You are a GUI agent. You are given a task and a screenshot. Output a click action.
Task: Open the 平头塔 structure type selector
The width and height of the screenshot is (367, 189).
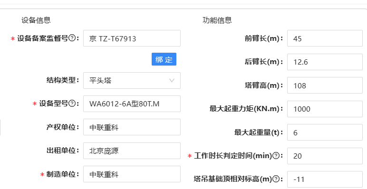(132, 80)
